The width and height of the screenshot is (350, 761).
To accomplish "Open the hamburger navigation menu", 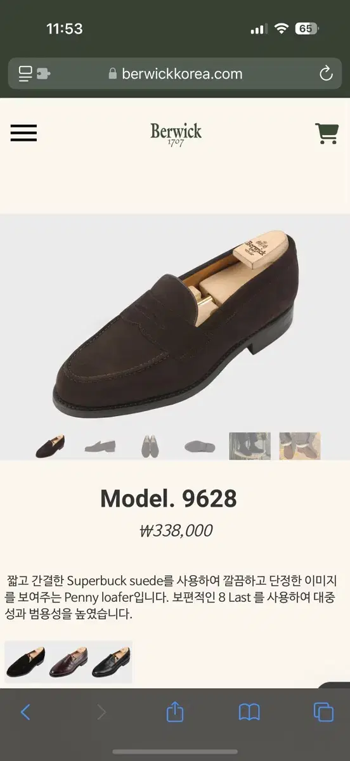I will 23,133.
